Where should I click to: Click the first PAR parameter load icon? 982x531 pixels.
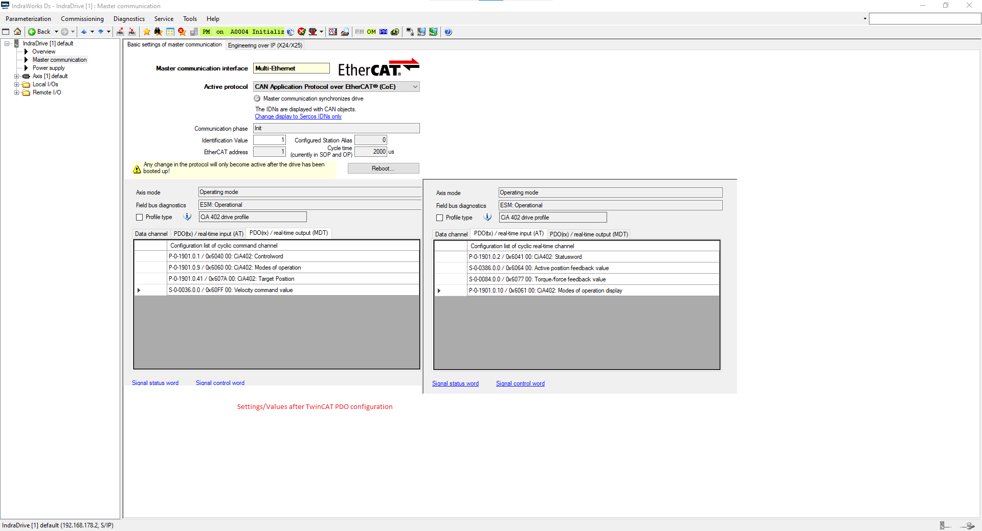120,32
